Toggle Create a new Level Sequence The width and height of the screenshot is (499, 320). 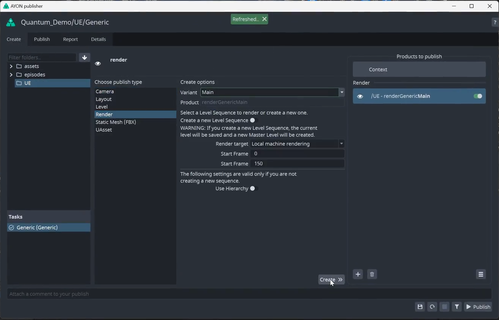tap(253, 120)
